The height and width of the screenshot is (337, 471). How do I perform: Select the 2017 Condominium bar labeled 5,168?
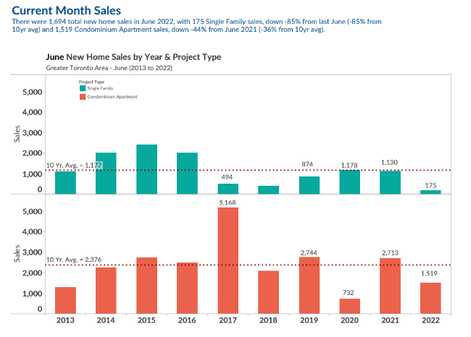(x=228, y=261)
